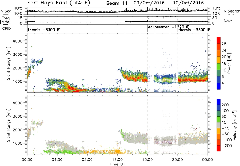The width and height of the screenshot is (240, 166).
Task: Click the date range "09/Oct/2016 - 10/Oct/2016"
Action: click(x=169, y=3)
